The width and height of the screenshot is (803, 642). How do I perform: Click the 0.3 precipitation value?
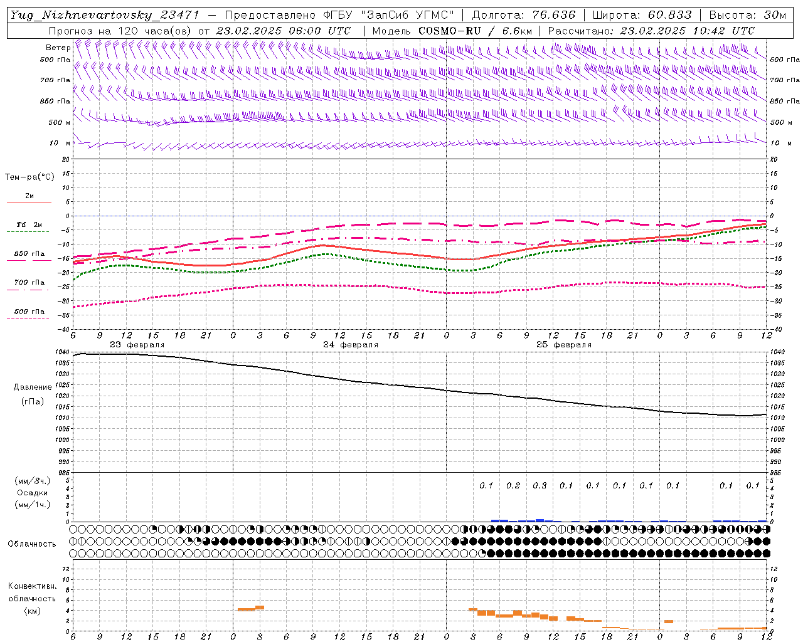(540, 485)
